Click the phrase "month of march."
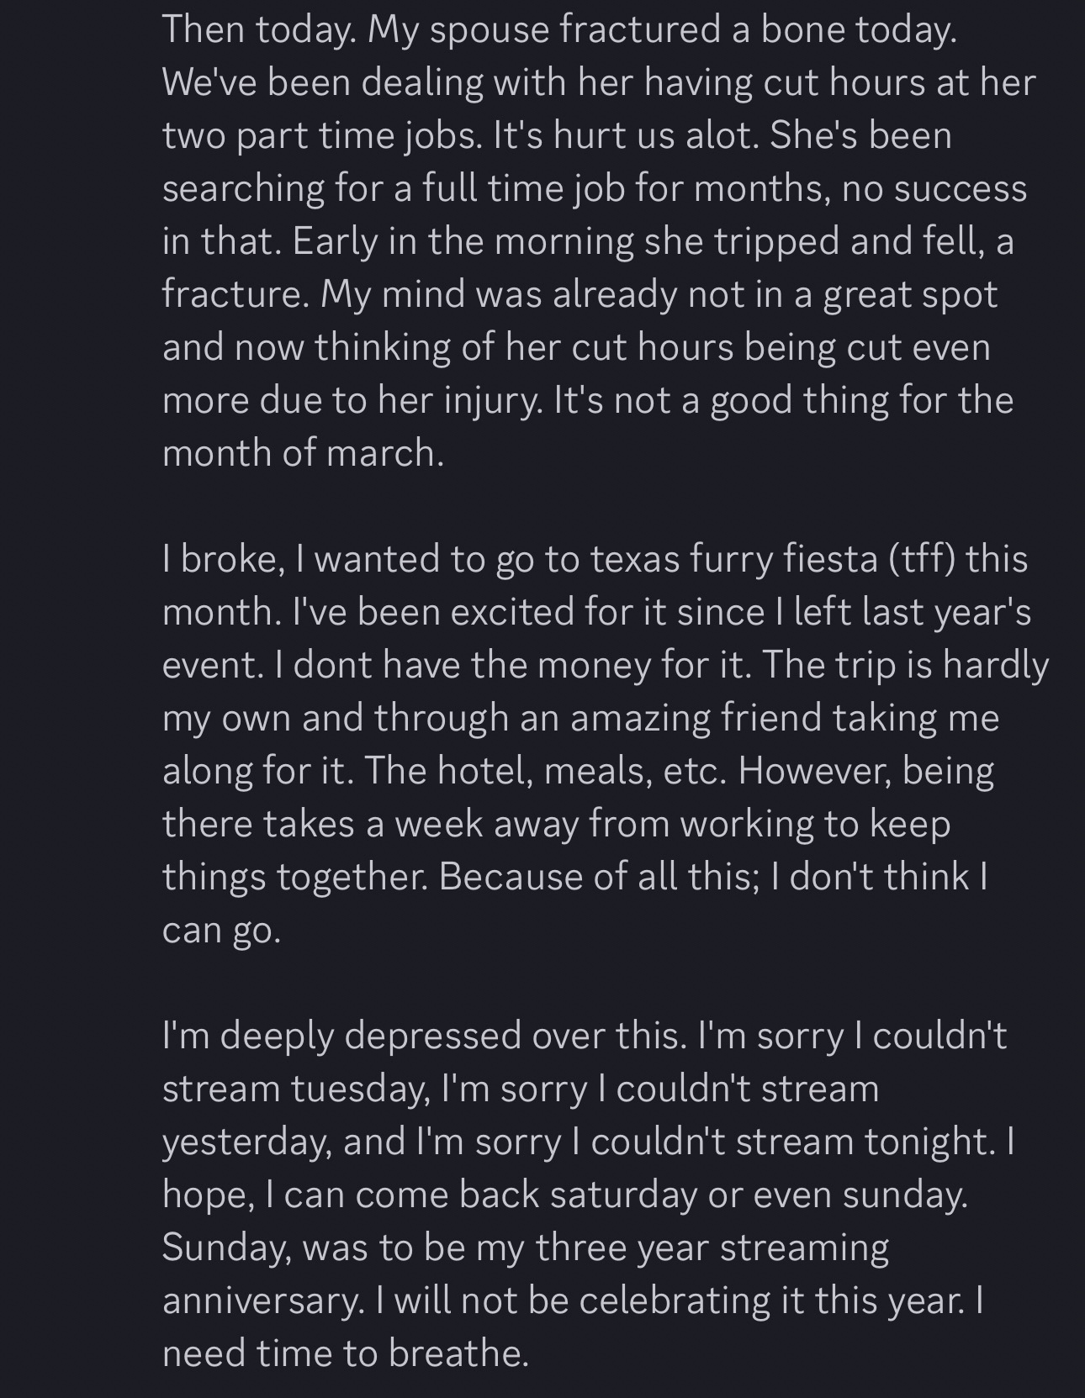This screenshot has width=1085, height=1398. click(x=303, y=453)
